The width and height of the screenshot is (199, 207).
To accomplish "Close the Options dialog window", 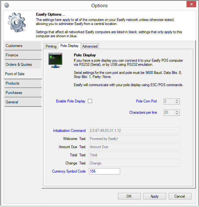I will pos(191,4).
